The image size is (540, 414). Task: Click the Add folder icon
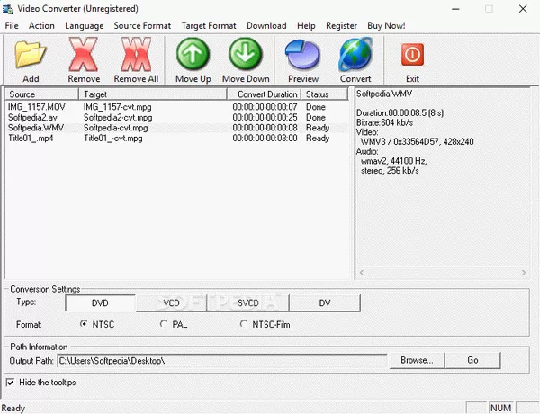point(31,54)
